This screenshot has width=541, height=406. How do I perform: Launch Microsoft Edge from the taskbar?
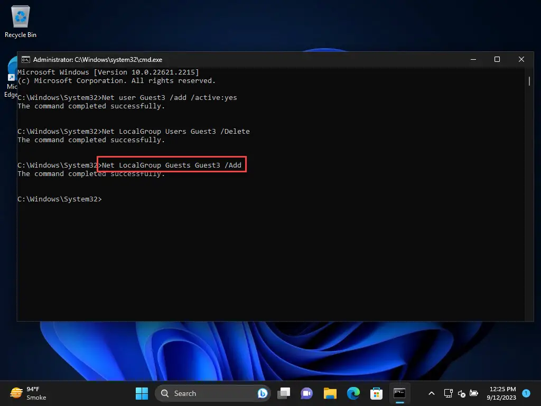point(353,393)
